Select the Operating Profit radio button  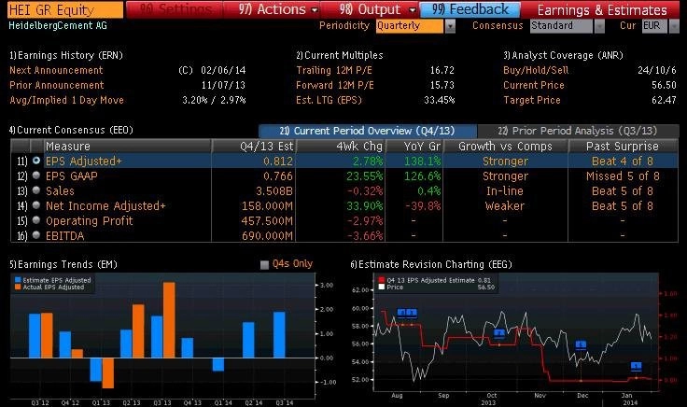(36, 220)
